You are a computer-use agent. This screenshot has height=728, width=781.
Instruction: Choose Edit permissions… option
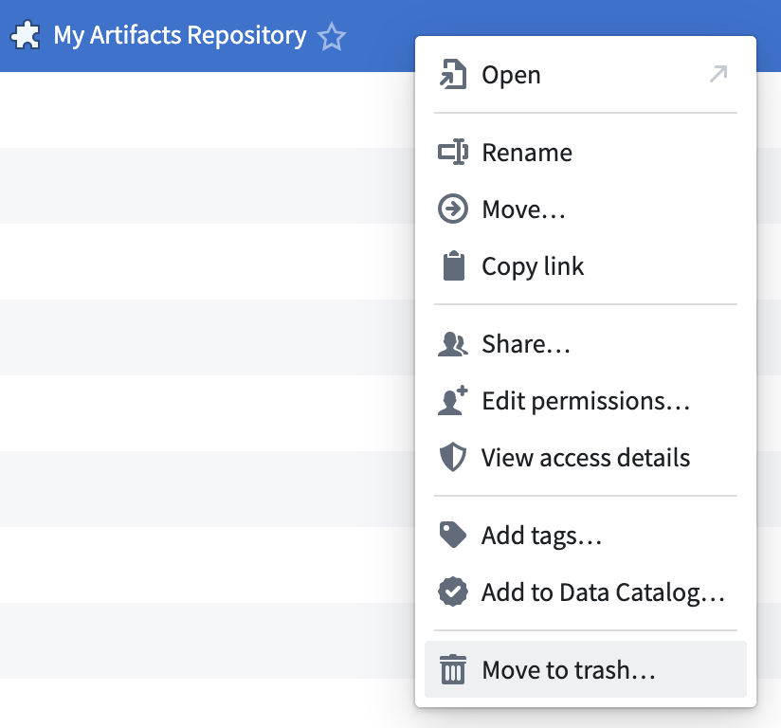[x=585, y=401]
